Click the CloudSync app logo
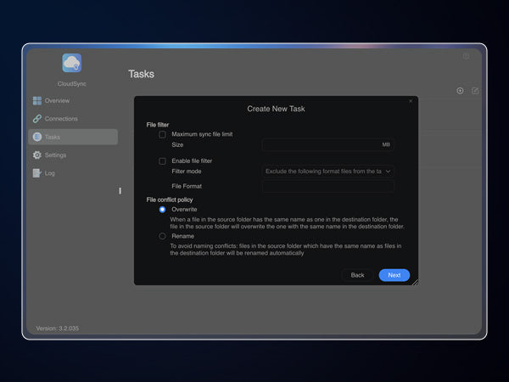509x382 pixels. pos(72,64)
